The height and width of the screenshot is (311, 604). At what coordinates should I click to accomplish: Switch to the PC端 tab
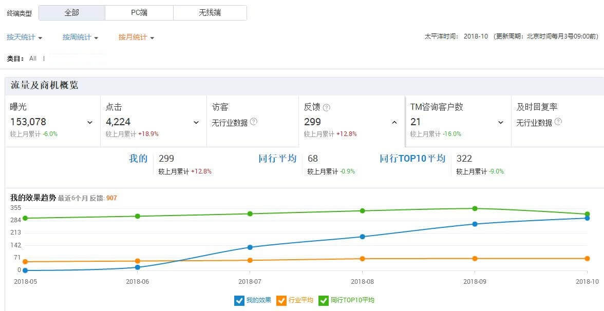pos(139,13)
